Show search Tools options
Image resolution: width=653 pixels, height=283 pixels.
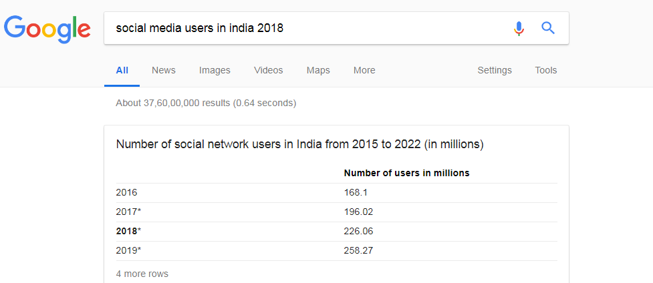click(546, 70)
